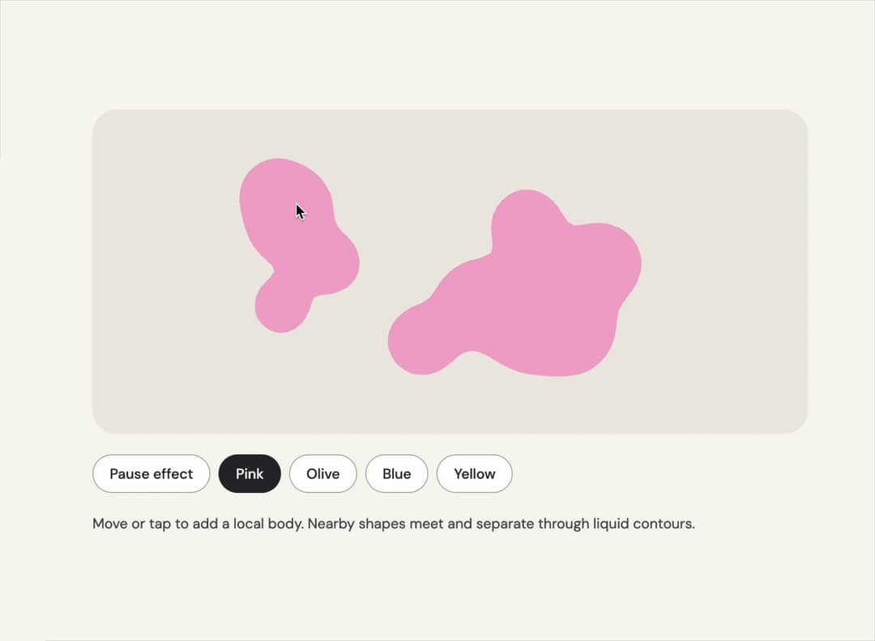Click the instruction text under the buttons
Image resolution: width=875 pixels, height=641 pixels.
[x=394, y=524]
